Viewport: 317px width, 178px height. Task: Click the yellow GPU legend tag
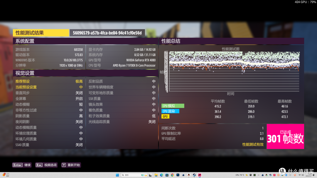(165, 117)
